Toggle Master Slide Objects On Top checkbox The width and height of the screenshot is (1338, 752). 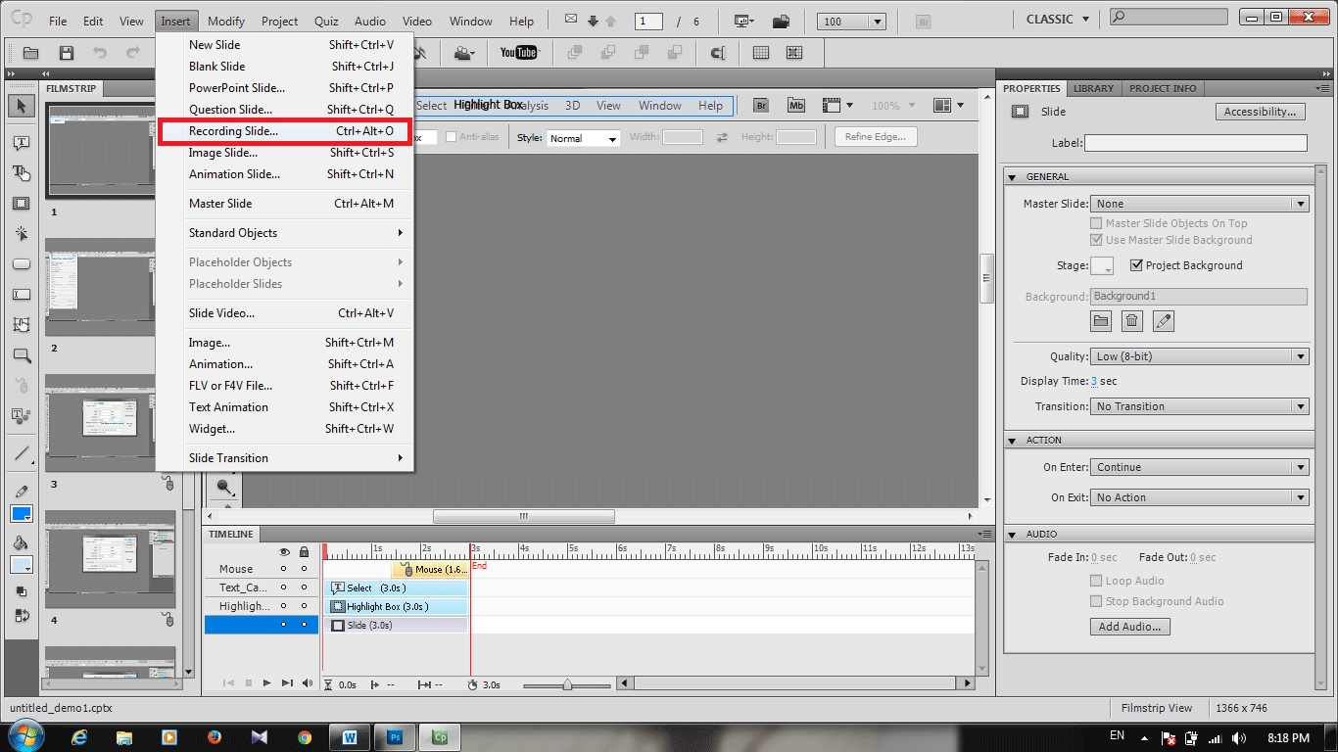[1096, 223]
